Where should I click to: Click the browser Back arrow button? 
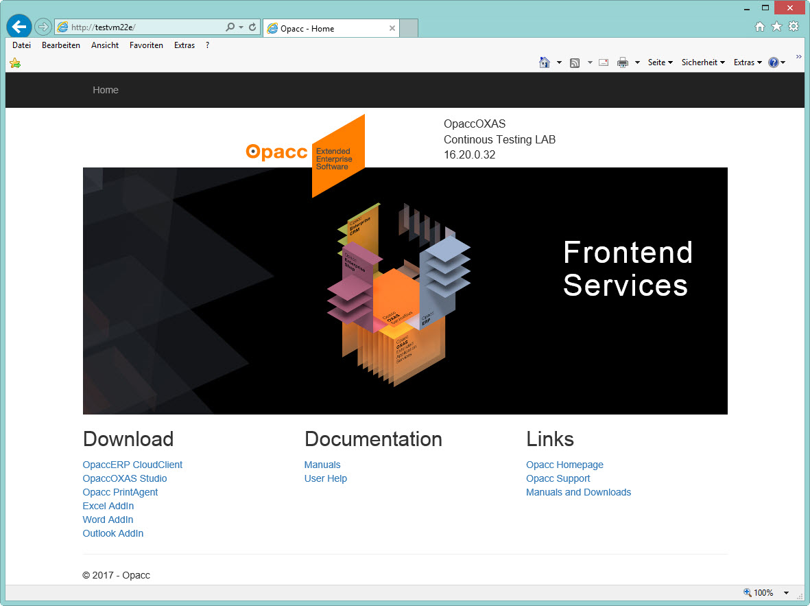pos(19,26)
